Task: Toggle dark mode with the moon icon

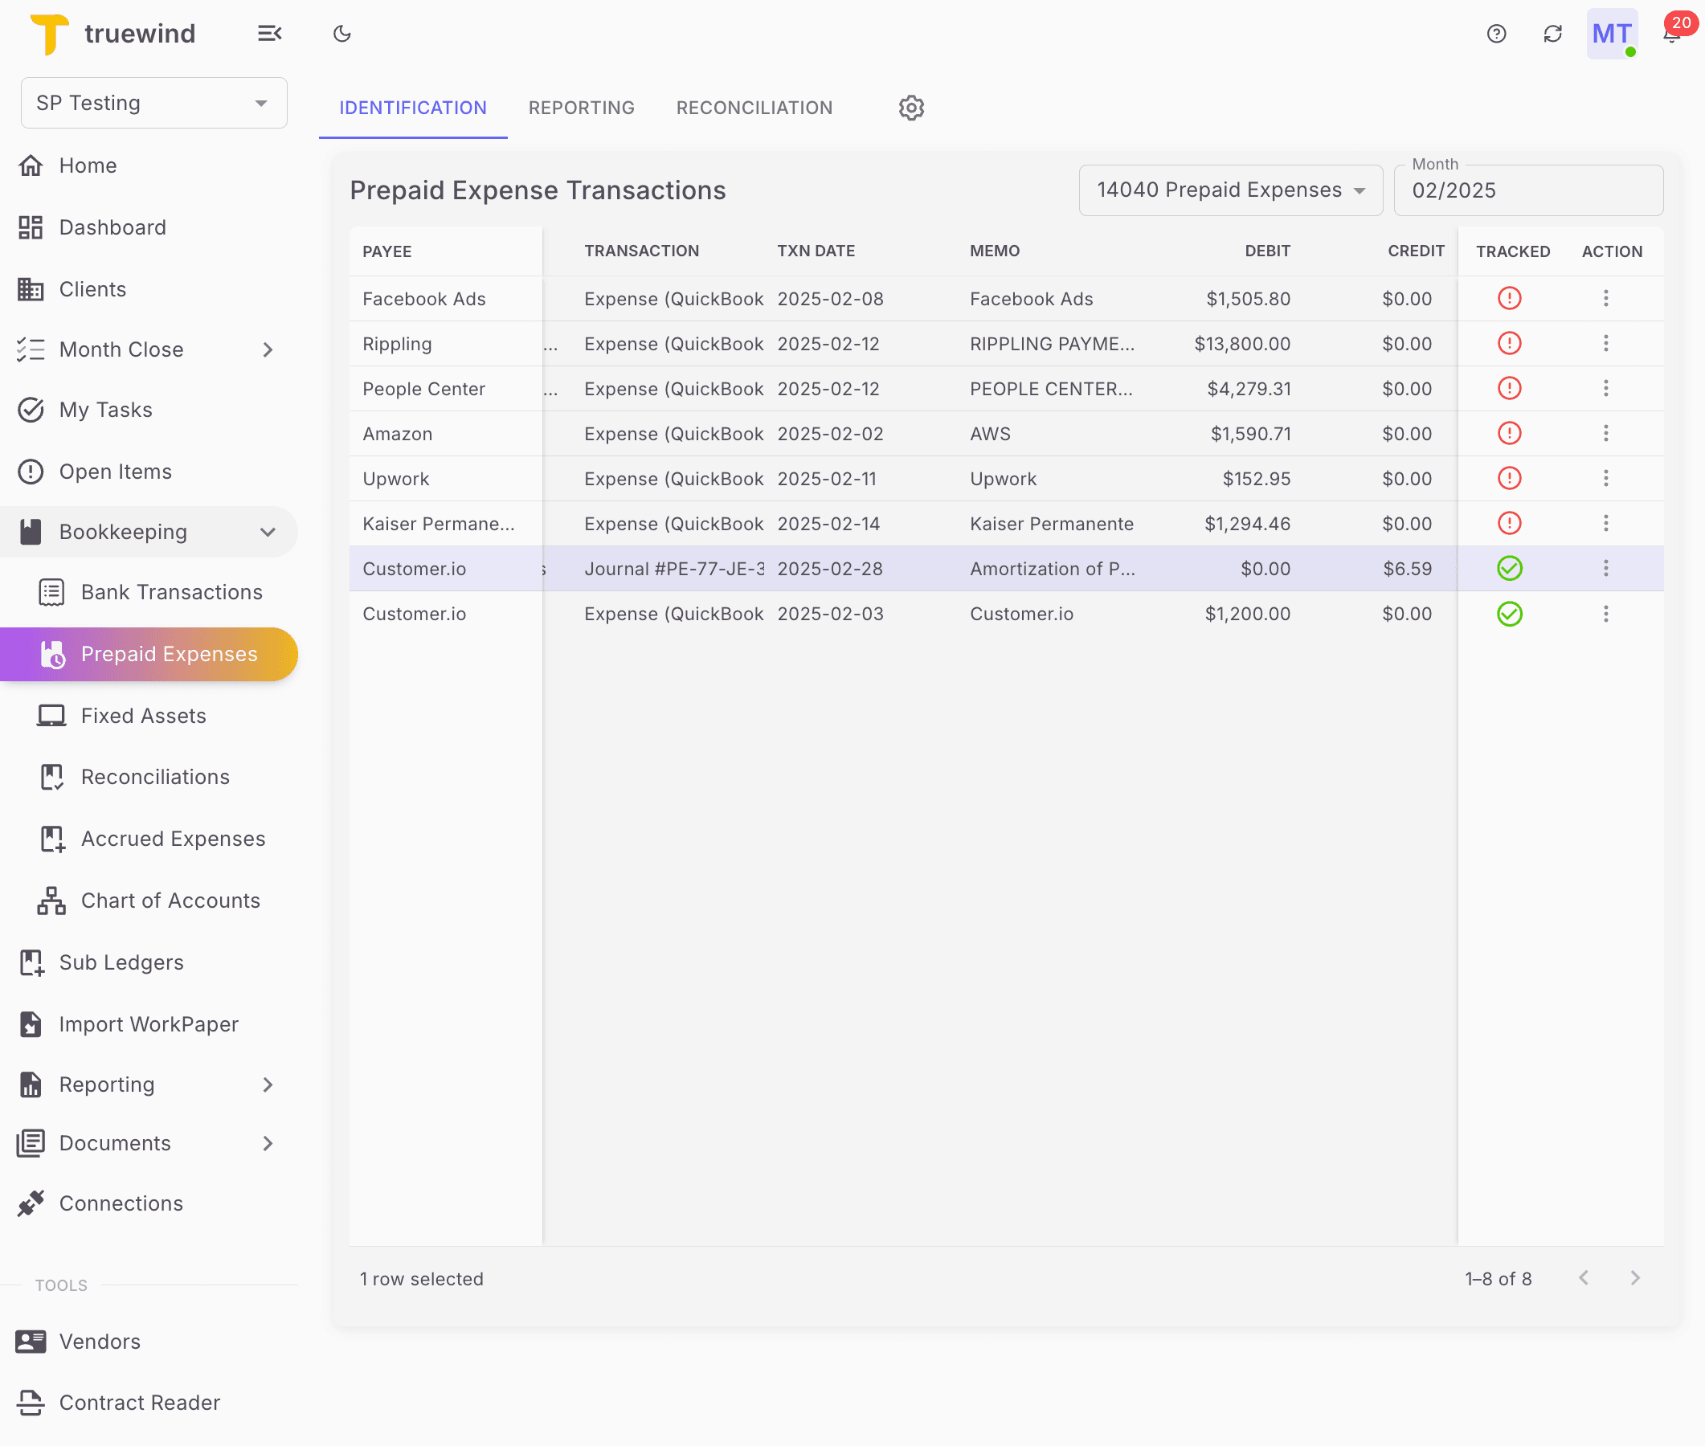Action: (341, 34)
